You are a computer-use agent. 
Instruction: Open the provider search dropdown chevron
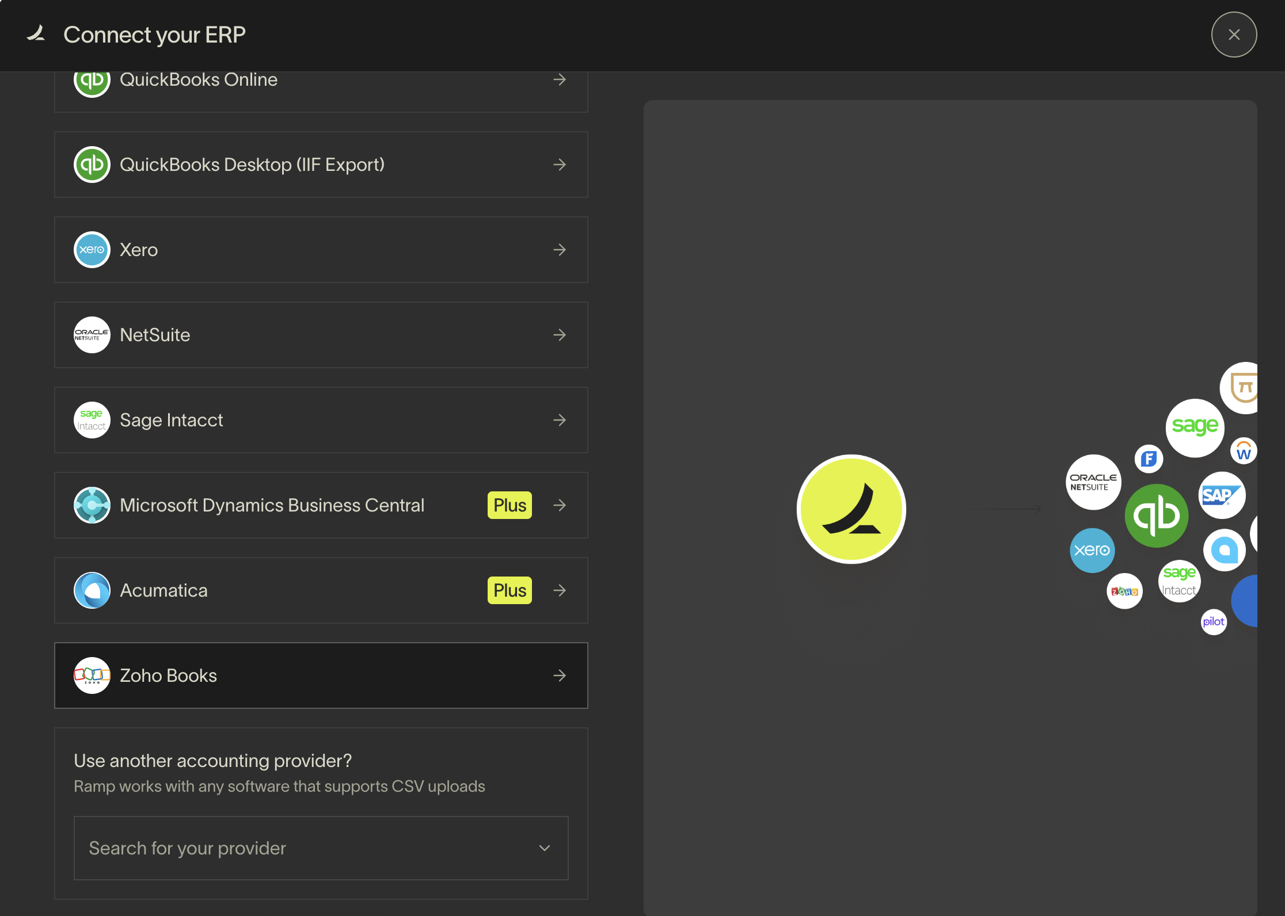[545, 848]
